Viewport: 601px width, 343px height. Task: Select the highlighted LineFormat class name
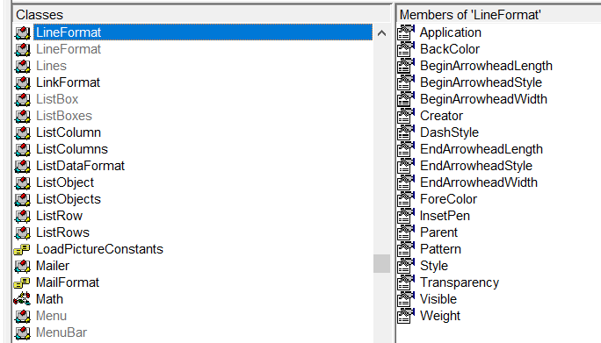[x=69, y=32]
